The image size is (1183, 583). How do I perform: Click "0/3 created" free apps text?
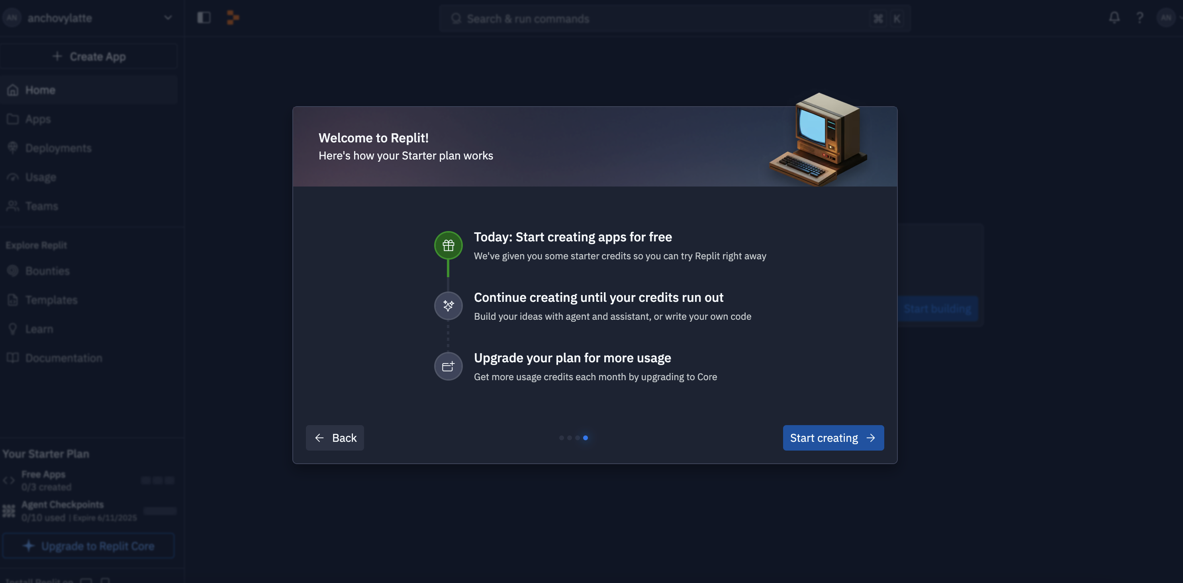coord(46,487)
